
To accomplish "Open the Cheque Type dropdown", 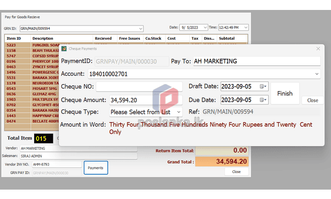I will point(179,112).
